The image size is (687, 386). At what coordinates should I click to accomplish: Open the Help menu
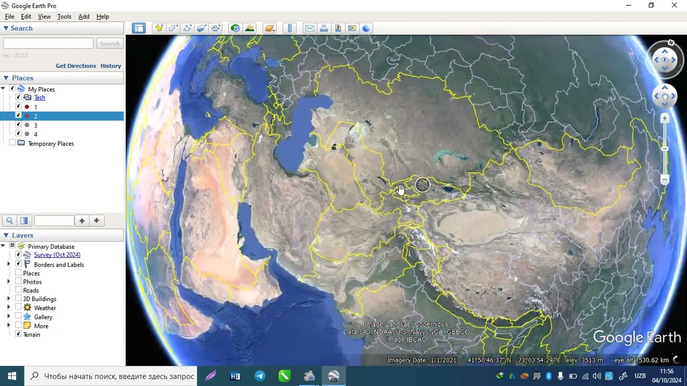pyautogui.click(x=103, y=17)
